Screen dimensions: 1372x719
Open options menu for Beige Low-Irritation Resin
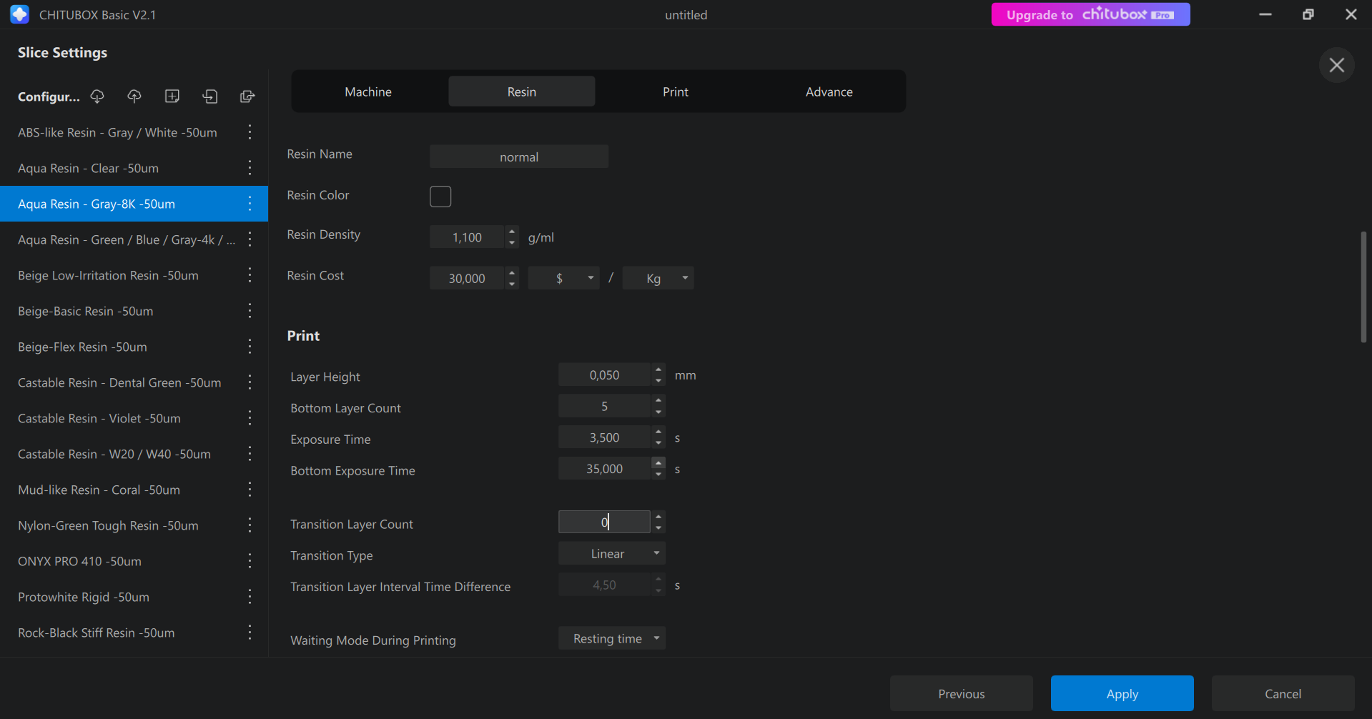click(250, 275)
